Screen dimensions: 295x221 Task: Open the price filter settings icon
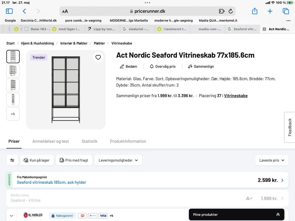(12, 160)
